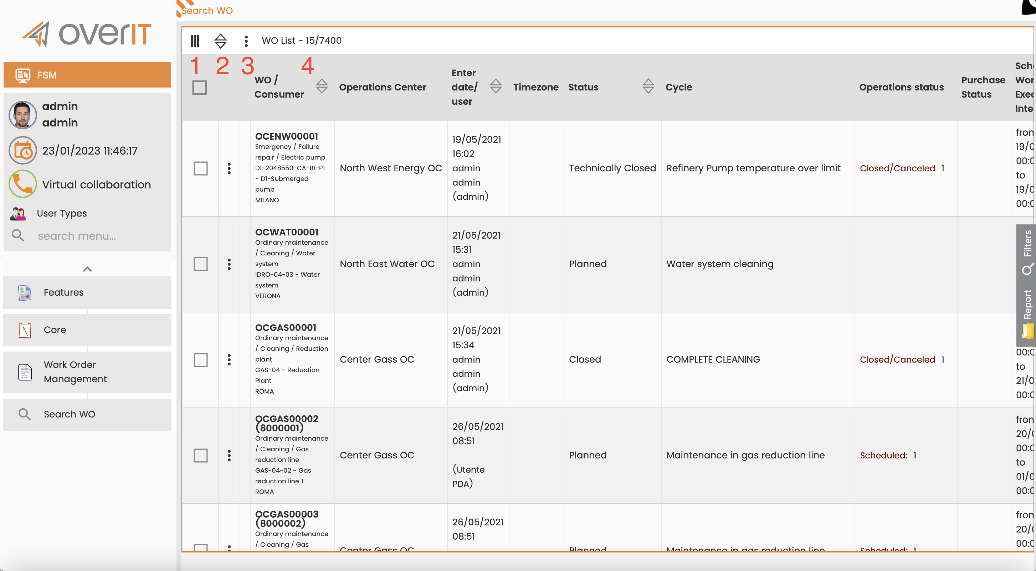Open work order OCENW00001
The height and width of the screenshot is (571, 1036).
[286, 136]
